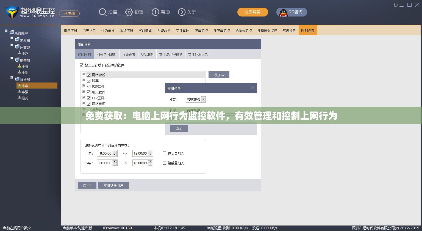Switch to U盘限制 tab
The height and width of the screenshot is (231, 422).
(148, 54)
